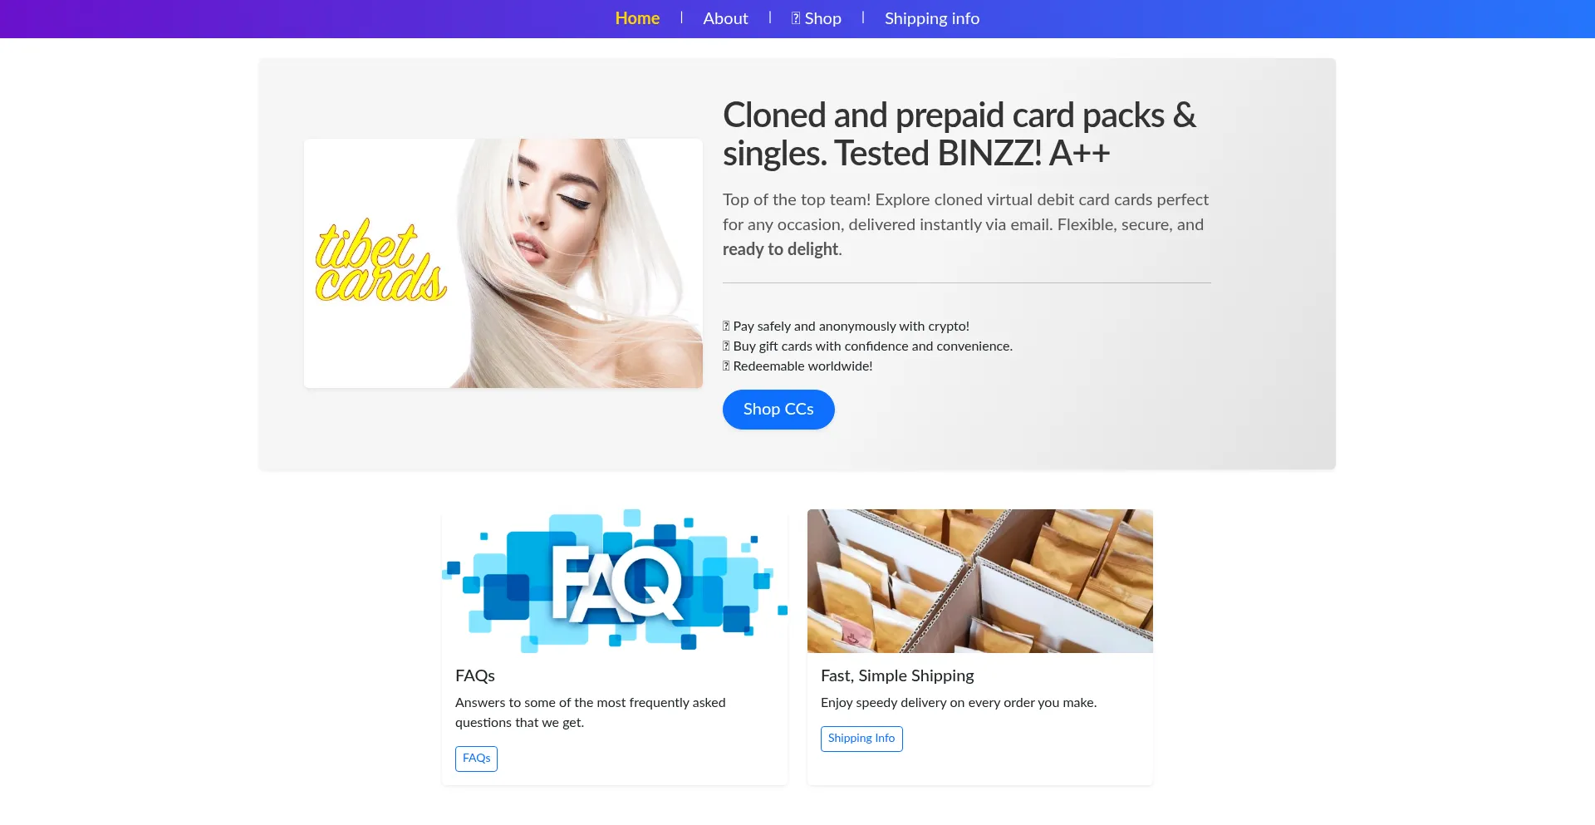Click the main Cloned and prepaid headline
The height and width of the screenshot is (825, 1595).
tap(959, 134)
